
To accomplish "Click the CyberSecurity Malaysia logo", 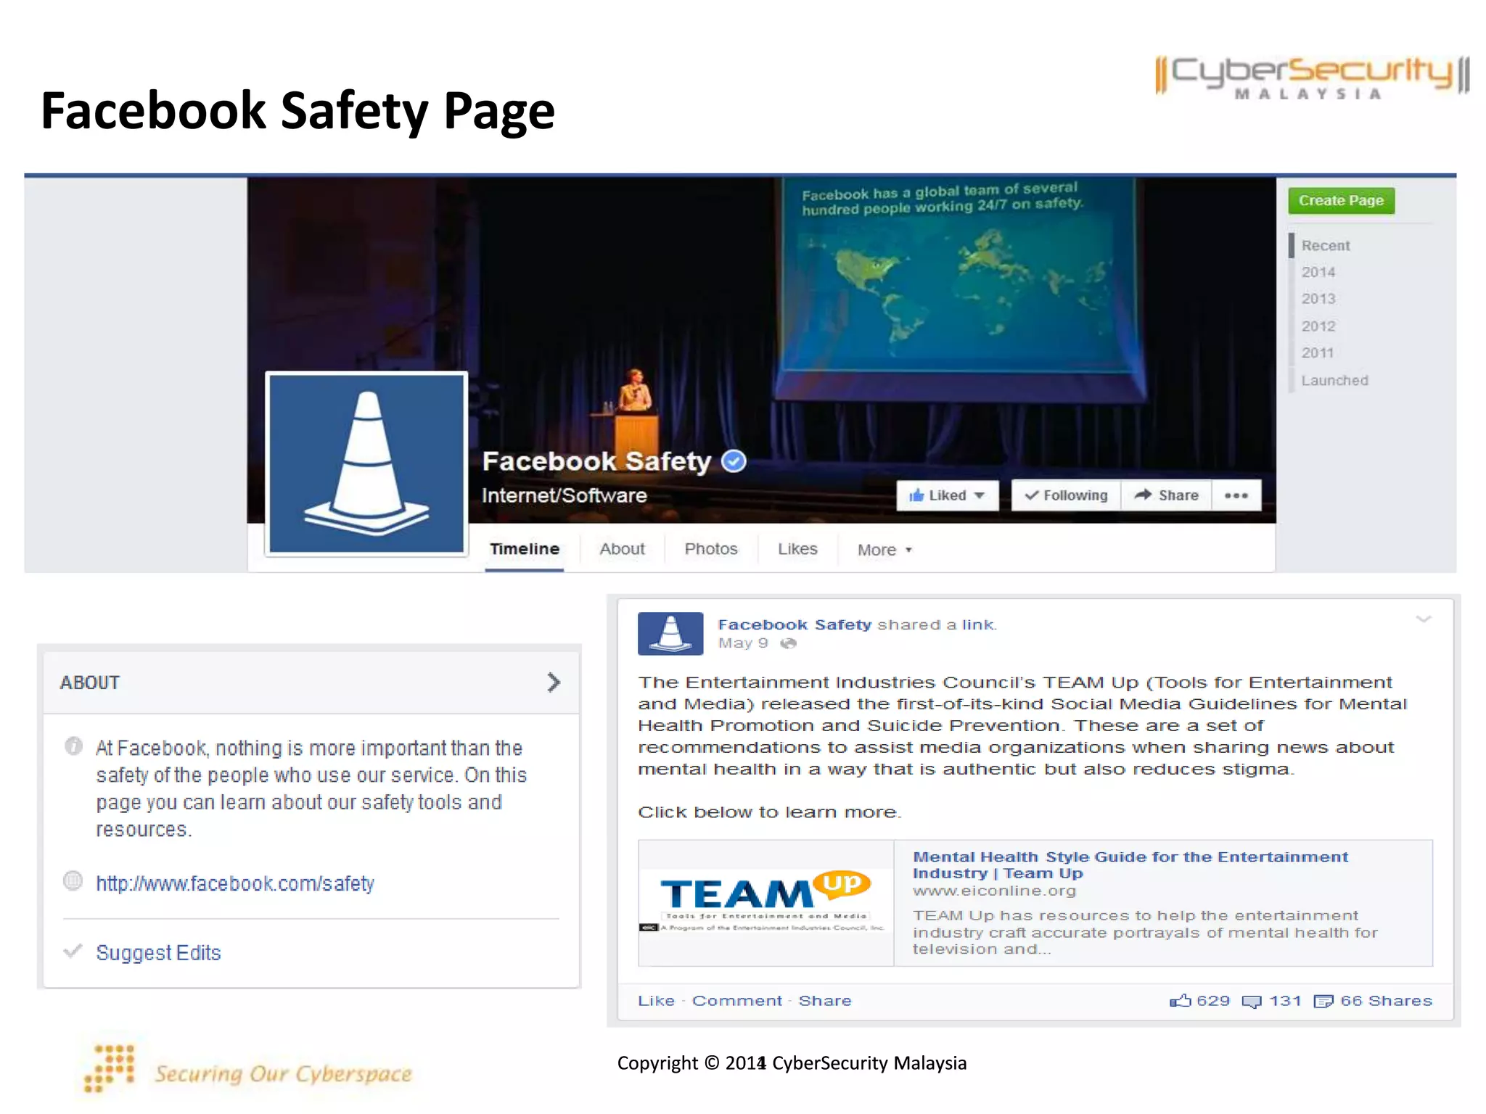I will (x=1313, y=76).
